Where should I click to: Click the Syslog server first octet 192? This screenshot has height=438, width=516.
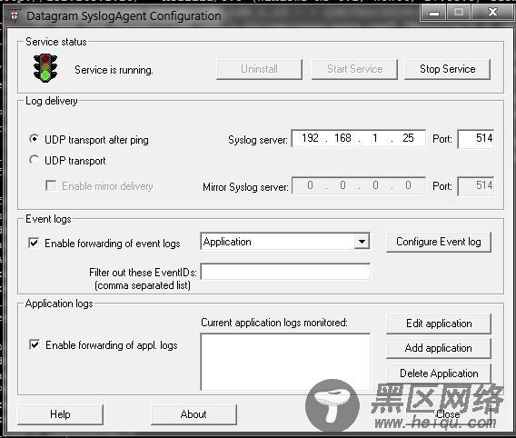coord(310,138)
